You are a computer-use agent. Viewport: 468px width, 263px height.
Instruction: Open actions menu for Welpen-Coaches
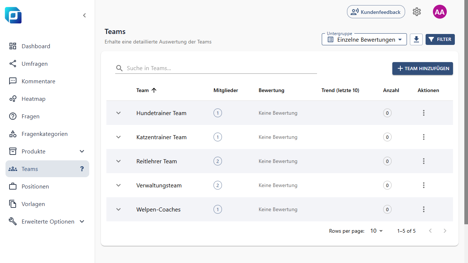(x=424, y=209)
